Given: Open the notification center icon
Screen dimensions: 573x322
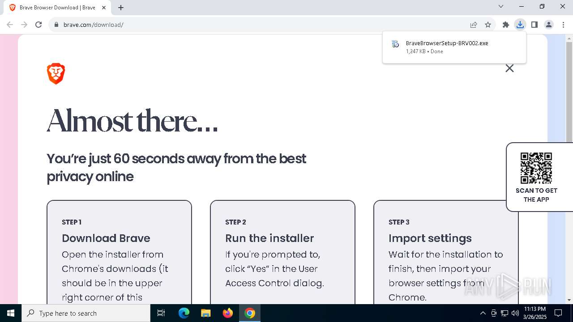Looking at the screenshot, I should pos(558,313).
